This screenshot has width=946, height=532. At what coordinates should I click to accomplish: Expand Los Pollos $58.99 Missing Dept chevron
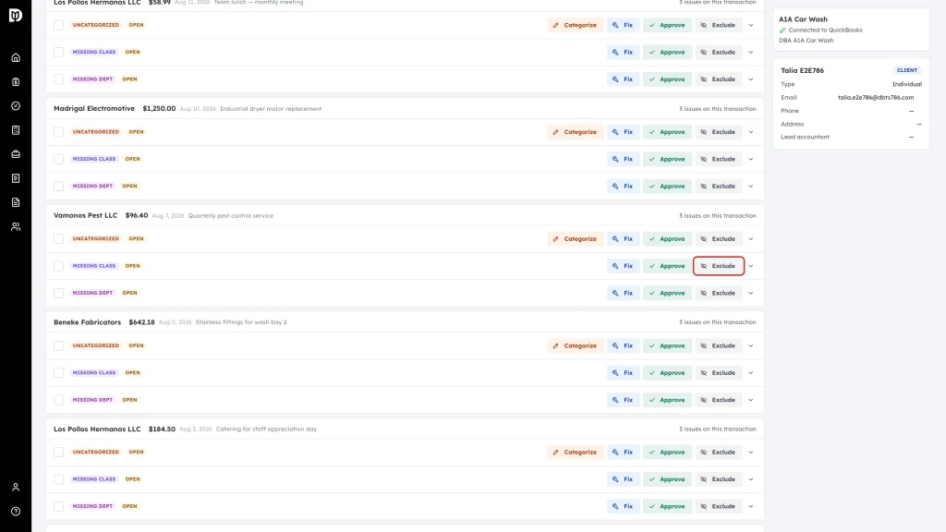coord(751,79)
